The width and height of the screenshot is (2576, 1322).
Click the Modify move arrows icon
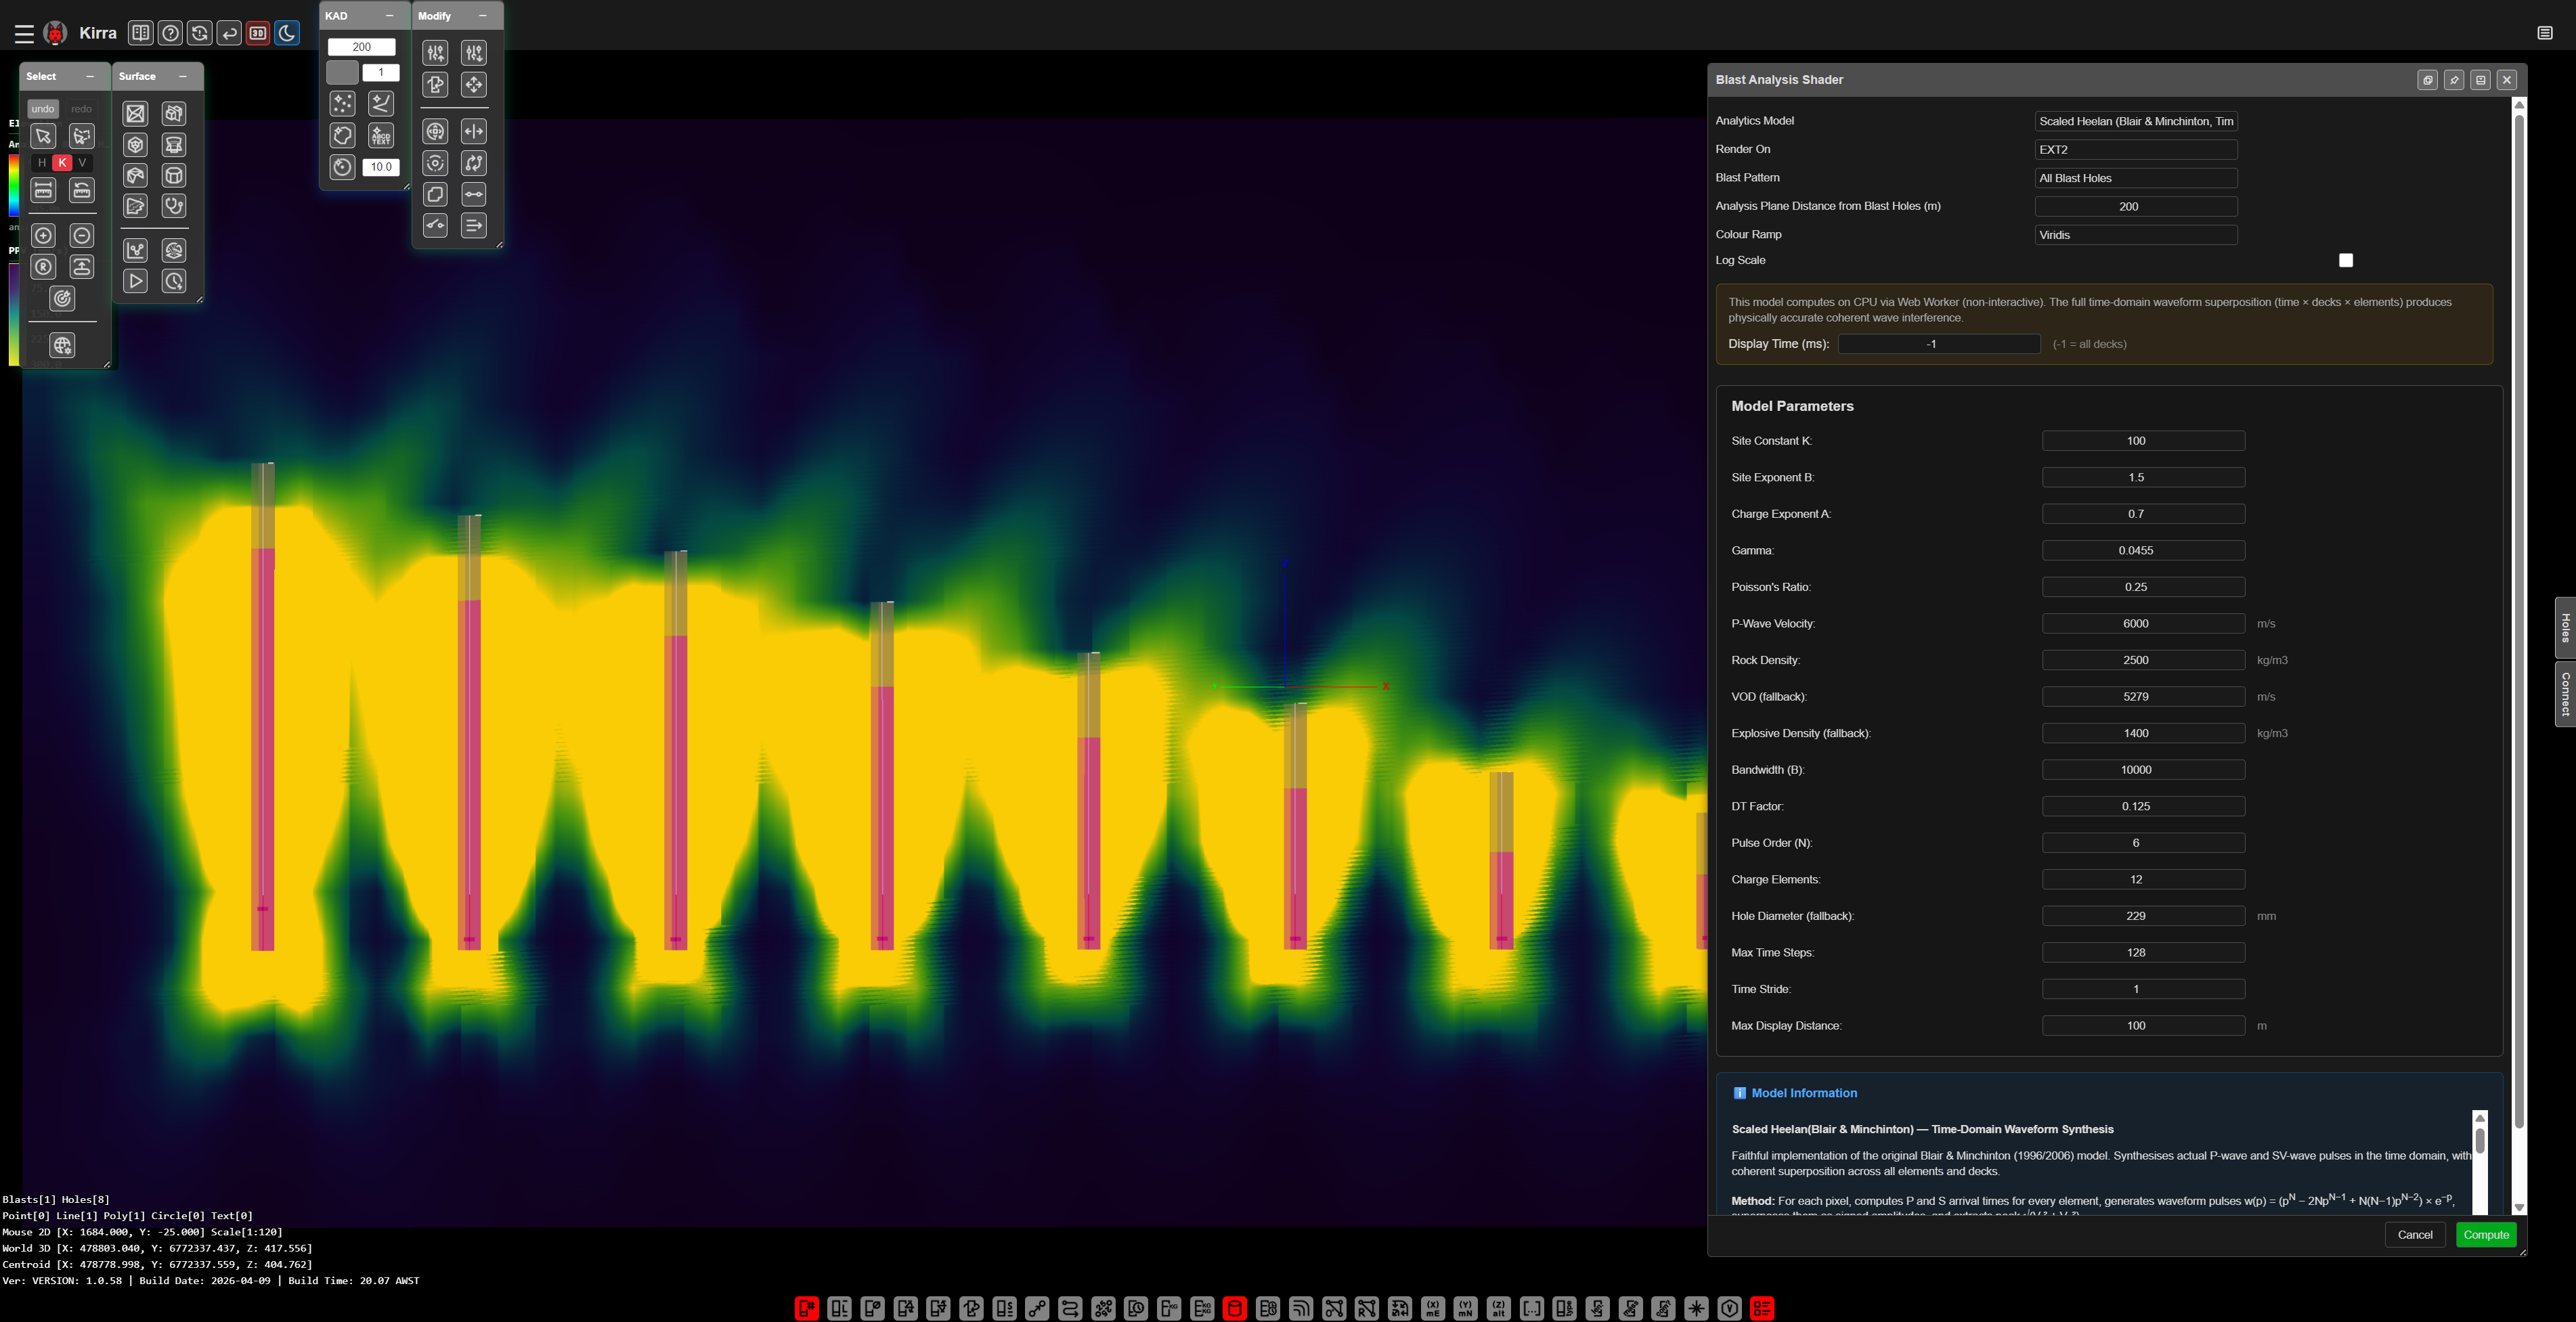[x=474, y=85]
